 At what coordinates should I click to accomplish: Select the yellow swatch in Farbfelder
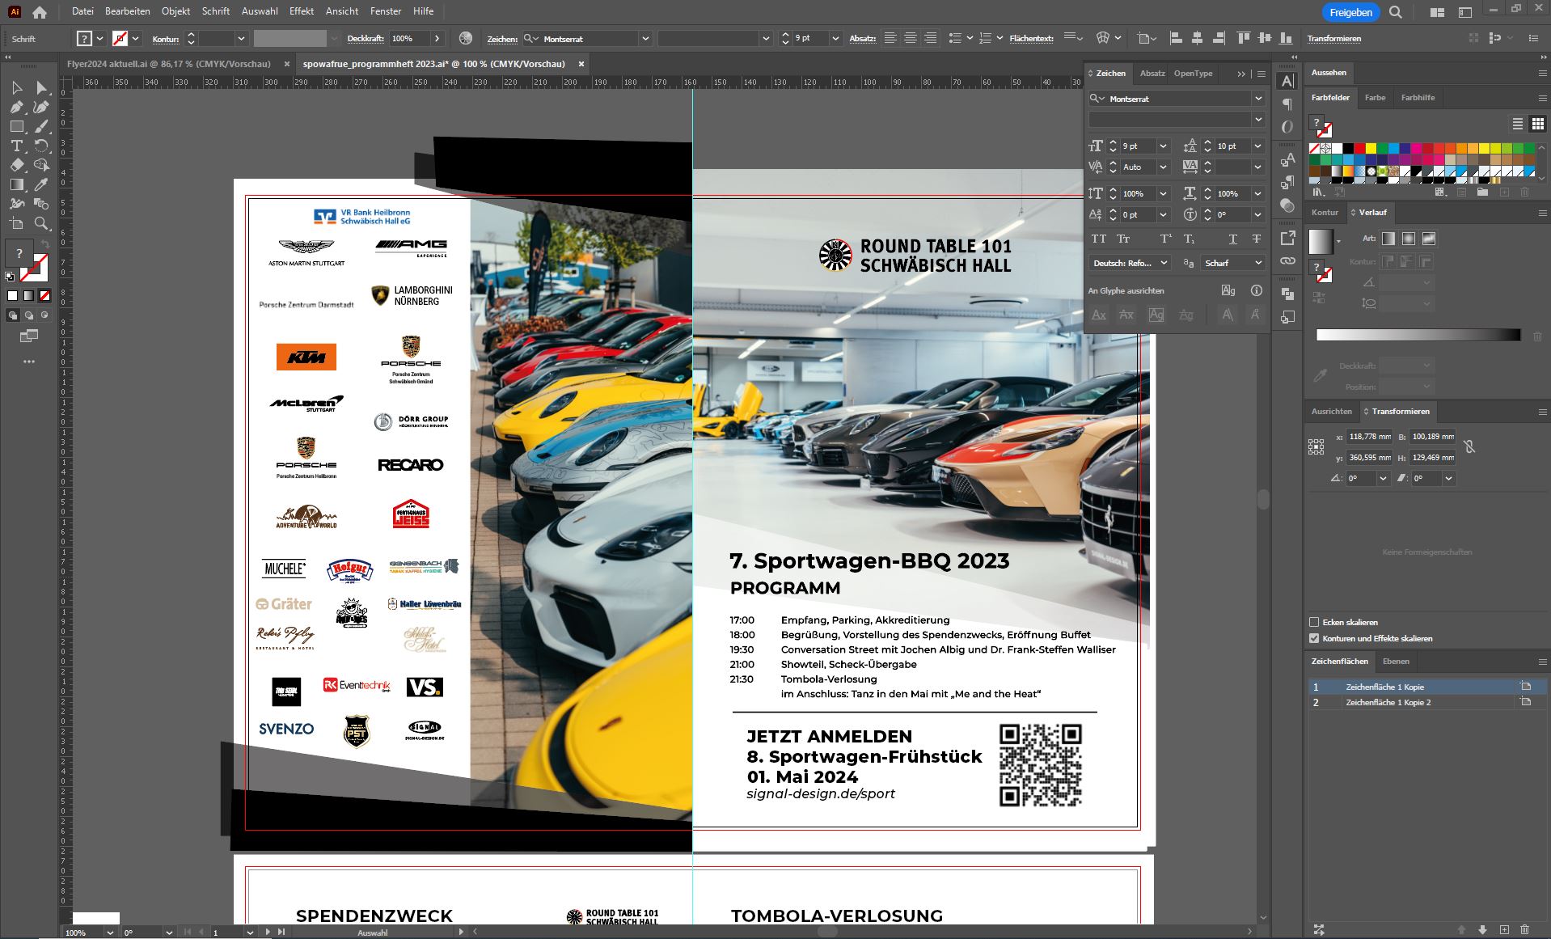click(1371, 149)
